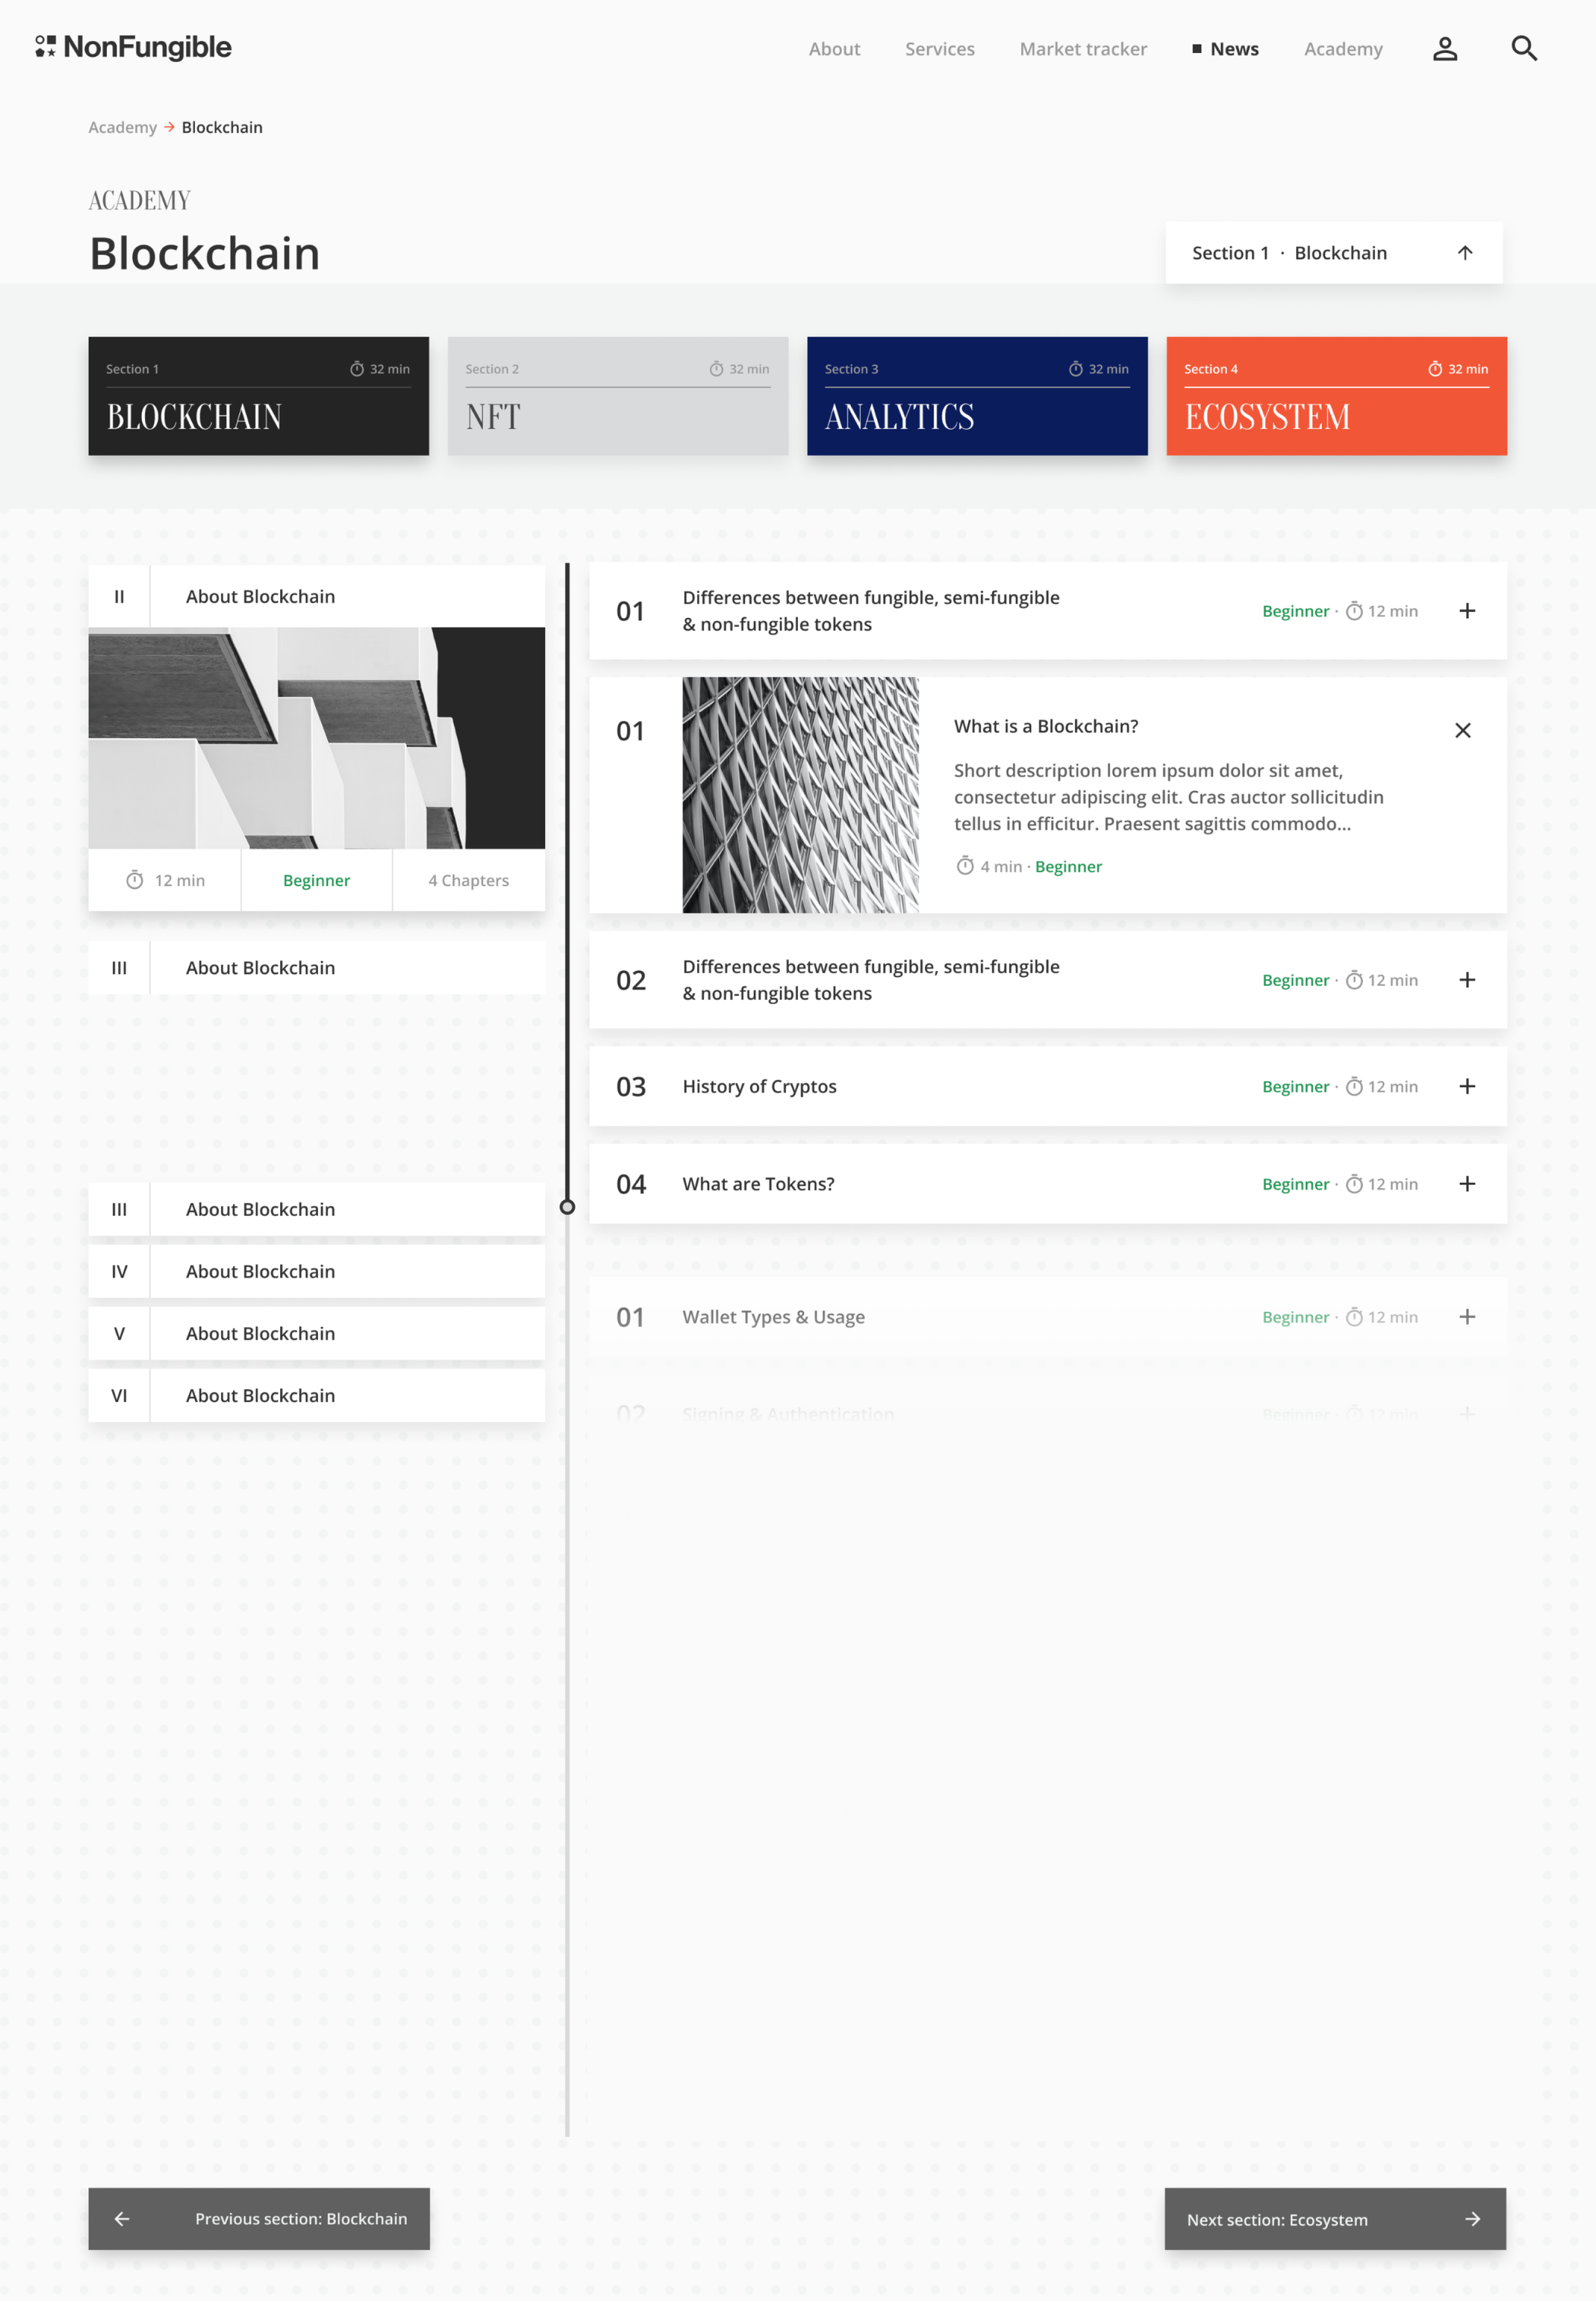1596x2301 pixels.
Task: Click the Academy breadcrumb link
Action: (122, 127)
